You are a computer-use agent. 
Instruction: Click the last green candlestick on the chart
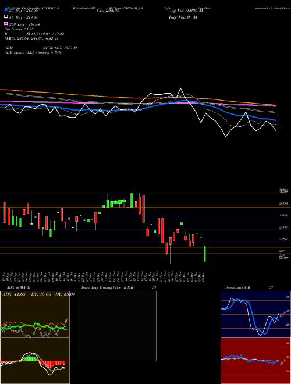(x=204, y=254)
